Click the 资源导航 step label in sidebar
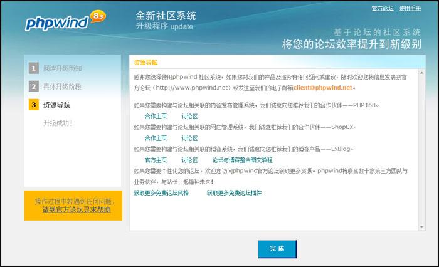 (x=56, y=105)
